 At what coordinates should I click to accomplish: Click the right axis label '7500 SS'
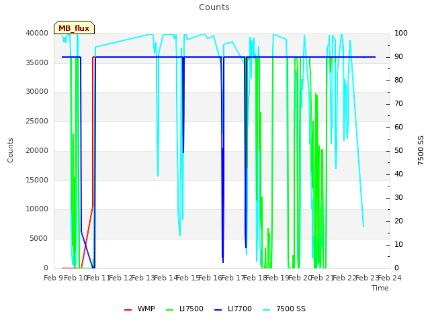421,150
